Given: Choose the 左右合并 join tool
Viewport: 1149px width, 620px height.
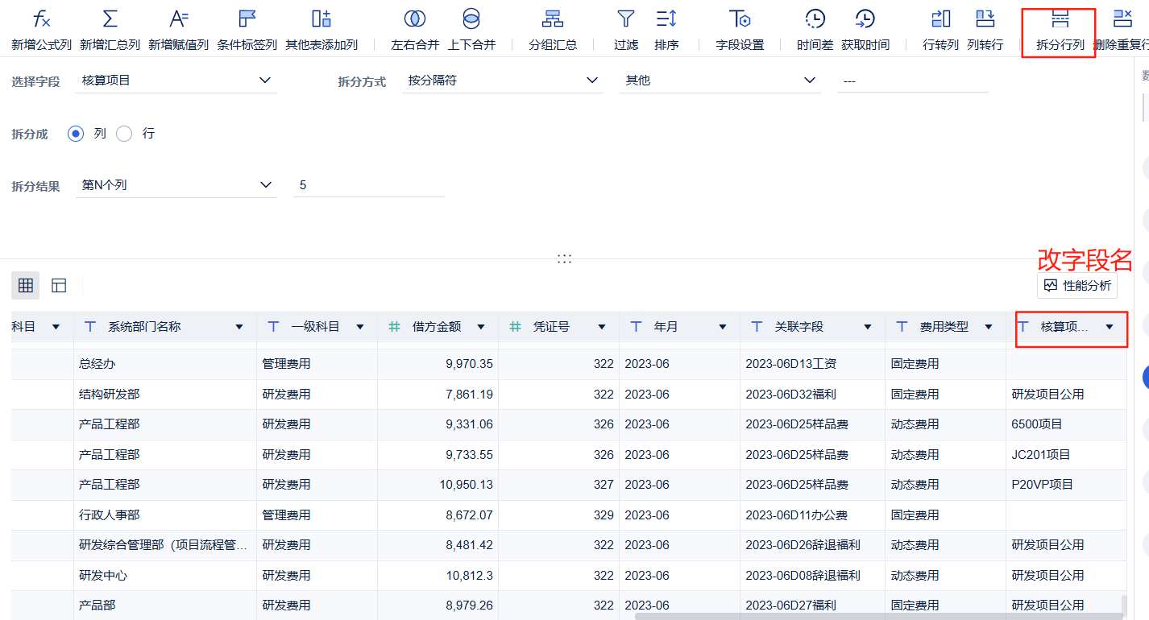Looking at the screenshot, I should [x=415, y=30].
